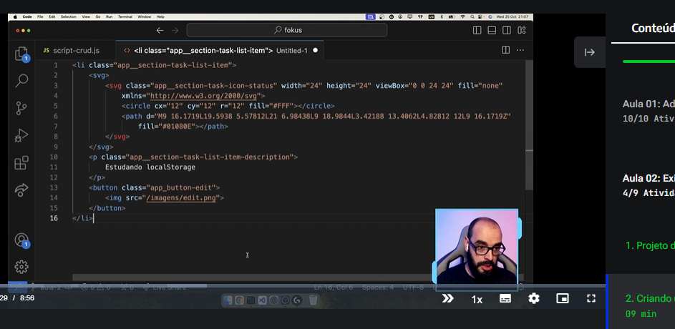This screenshot has width=675, height=329.
Task: Click the Bluetooth icon in the menu bar
Action: click(x=441, y=16)
